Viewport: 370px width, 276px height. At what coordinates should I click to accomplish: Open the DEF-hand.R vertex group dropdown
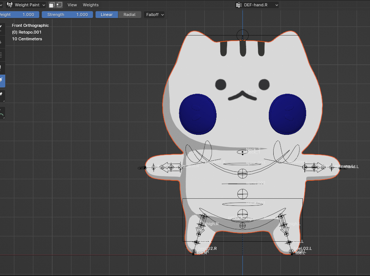(257, 5)
